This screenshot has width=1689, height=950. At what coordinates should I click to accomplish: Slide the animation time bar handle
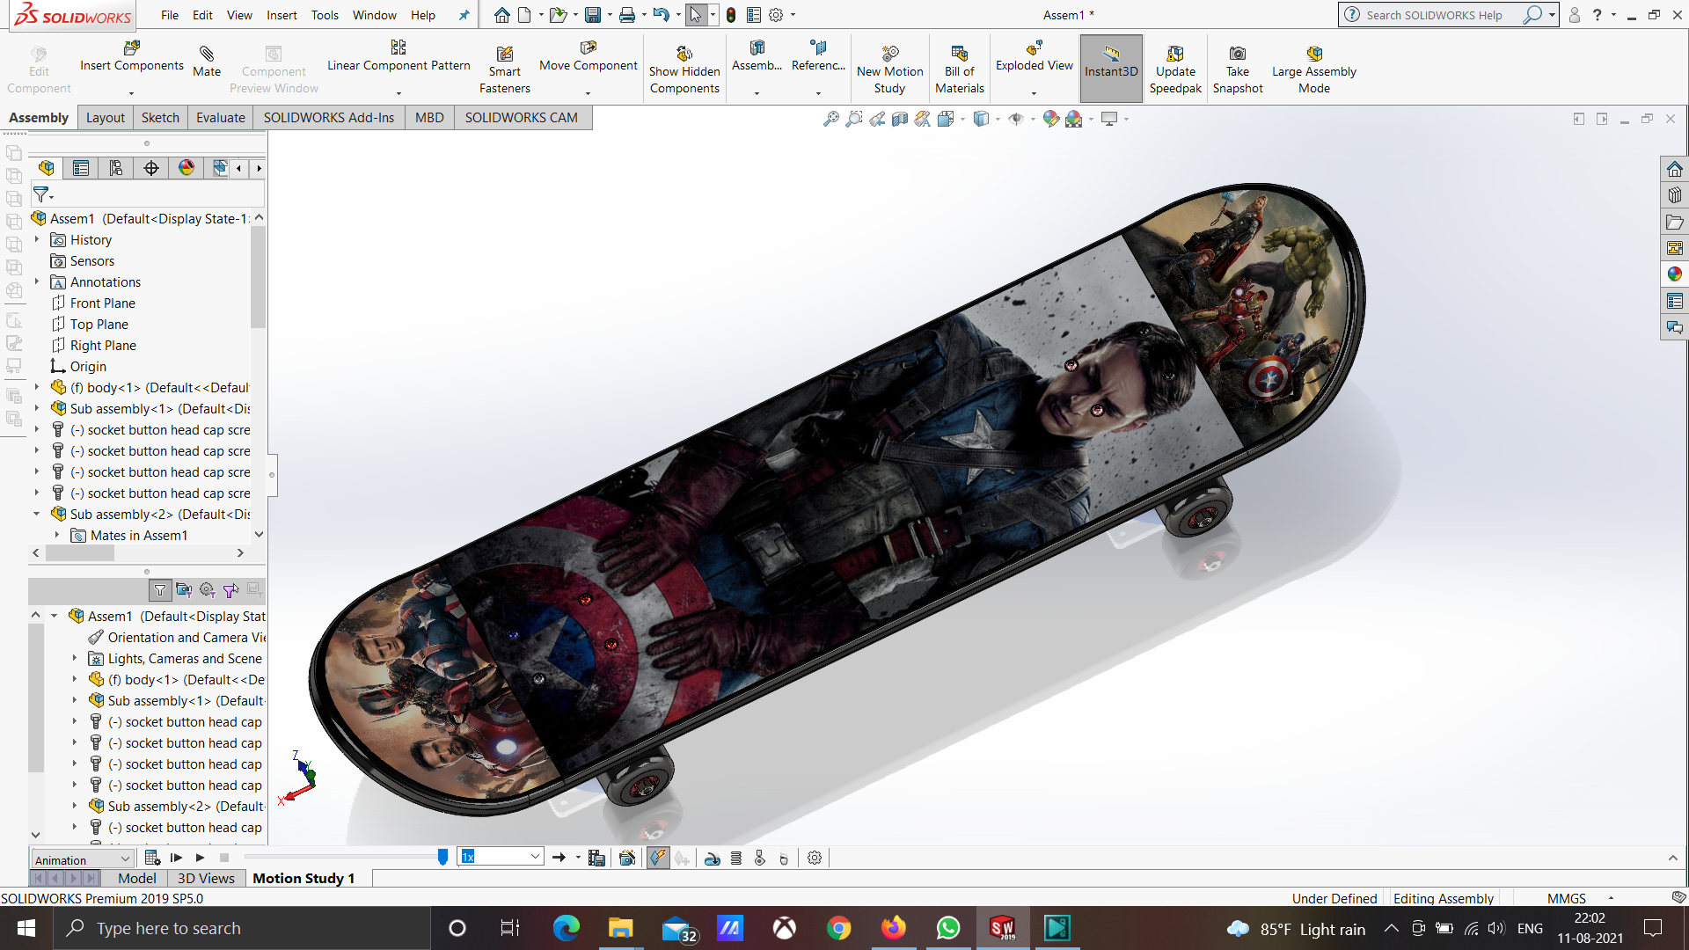(442, 857)
